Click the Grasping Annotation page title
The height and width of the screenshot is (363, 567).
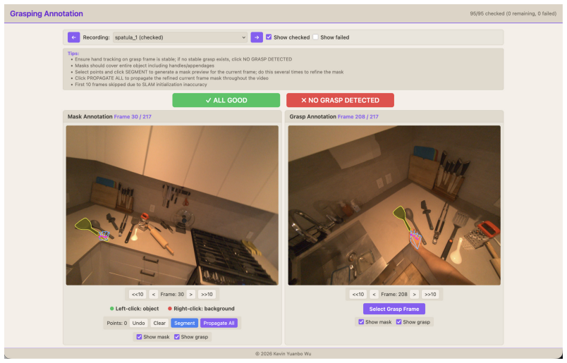click(x=47, y=13)
